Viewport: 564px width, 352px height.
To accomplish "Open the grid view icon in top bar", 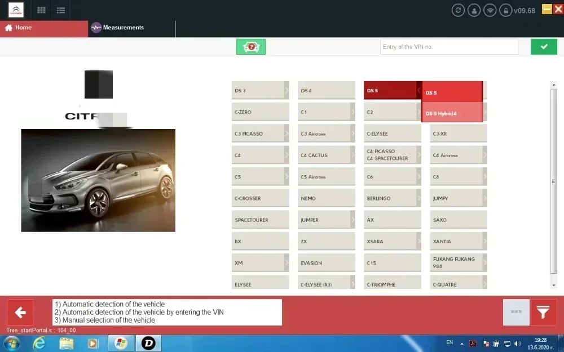I will 41,10.
